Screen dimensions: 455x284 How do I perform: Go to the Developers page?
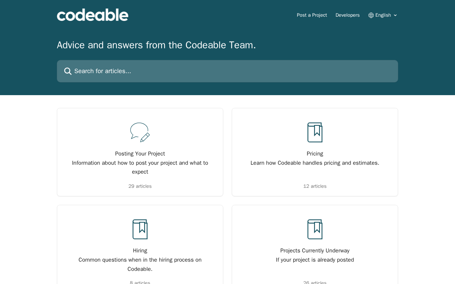(348, 15)
